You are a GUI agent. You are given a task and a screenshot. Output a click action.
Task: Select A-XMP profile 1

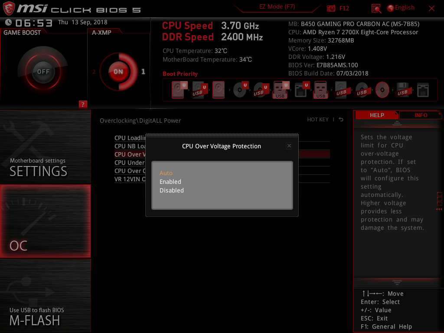143,72
